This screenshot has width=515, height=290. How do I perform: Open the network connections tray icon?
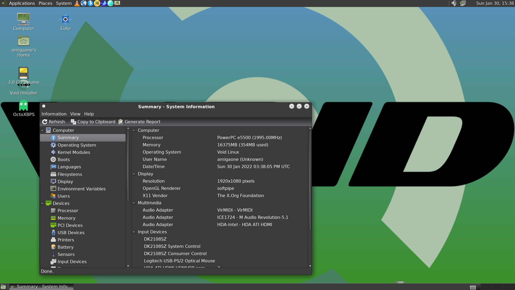[x=463, y=3]
